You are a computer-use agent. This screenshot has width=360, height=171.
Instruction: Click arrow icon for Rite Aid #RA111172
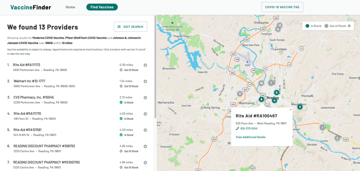tap(145, 65)
